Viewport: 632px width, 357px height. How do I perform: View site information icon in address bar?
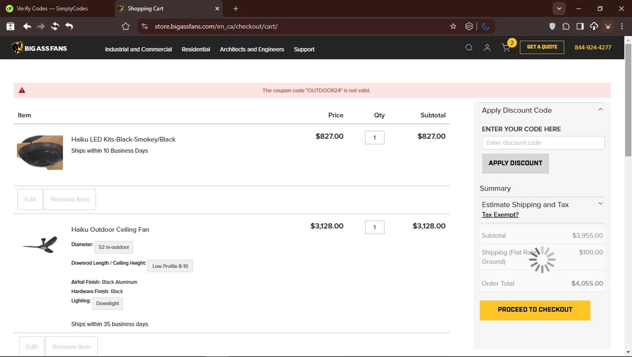[x=145, y=26]
